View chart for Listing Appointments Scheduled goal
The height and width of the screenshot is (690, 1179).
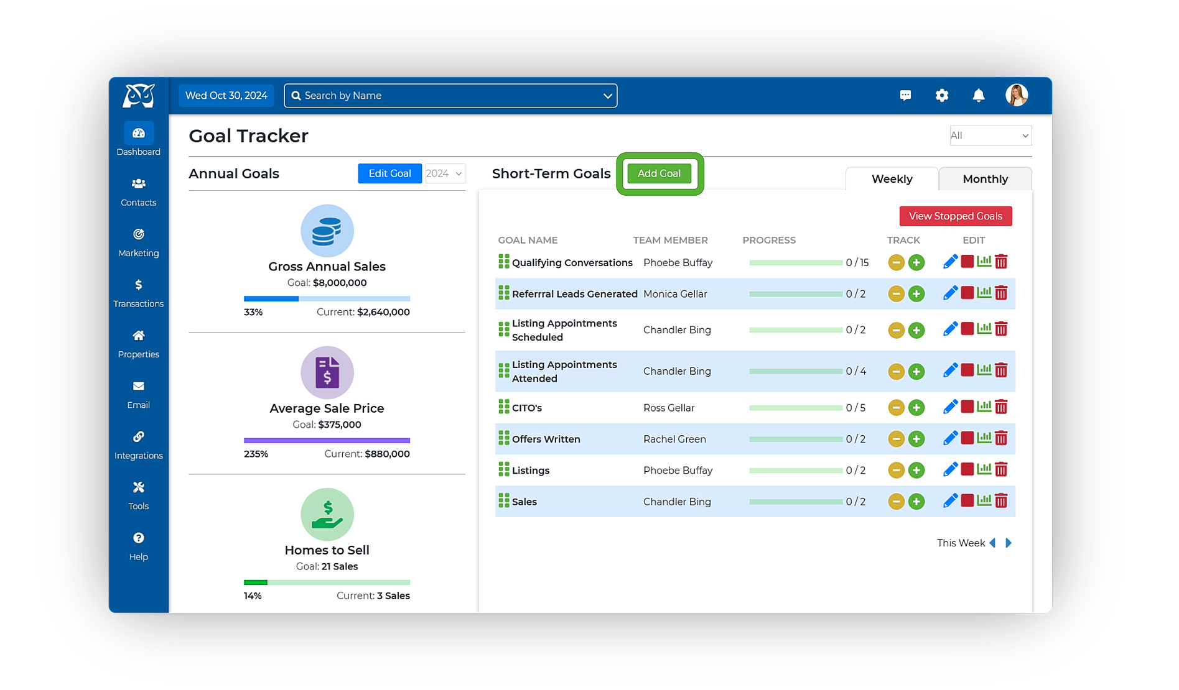984,329
